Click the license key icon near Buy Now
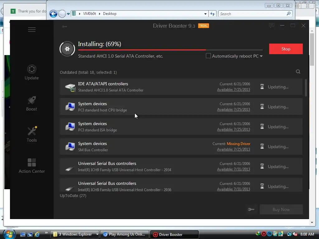This screenshot has height=239, width=319. (x=251, y=209)
